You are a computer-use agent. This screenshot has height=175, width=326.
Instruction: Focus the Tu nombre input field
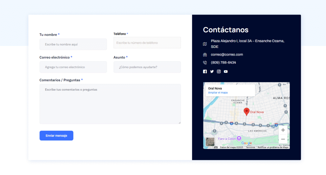click(73, 44)
